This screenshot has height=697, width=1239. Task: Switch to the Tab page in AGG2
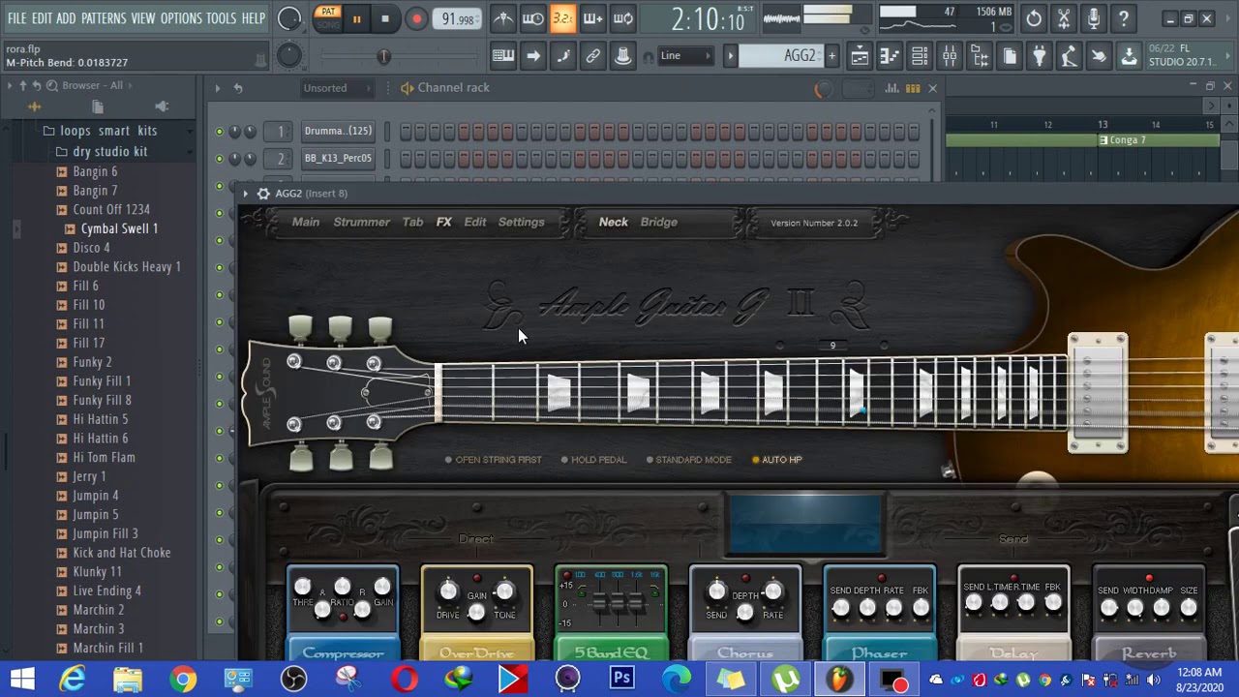tap(412, 222)
